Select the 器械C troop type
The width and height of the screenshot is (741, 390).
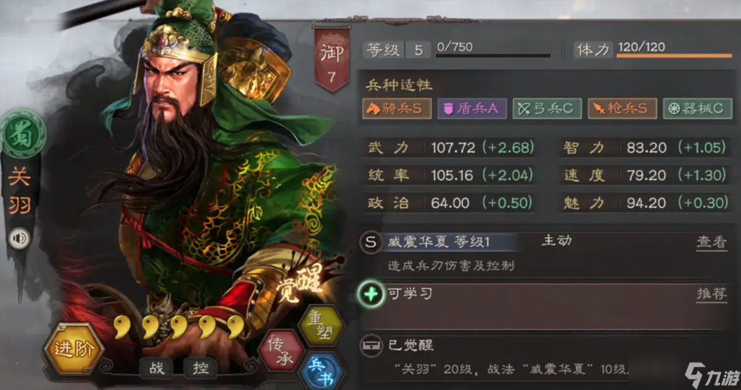(697, 109)
